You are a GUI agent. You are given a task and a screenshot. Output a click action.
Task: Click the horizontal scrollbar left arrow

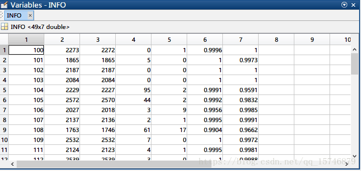(12, 164)
